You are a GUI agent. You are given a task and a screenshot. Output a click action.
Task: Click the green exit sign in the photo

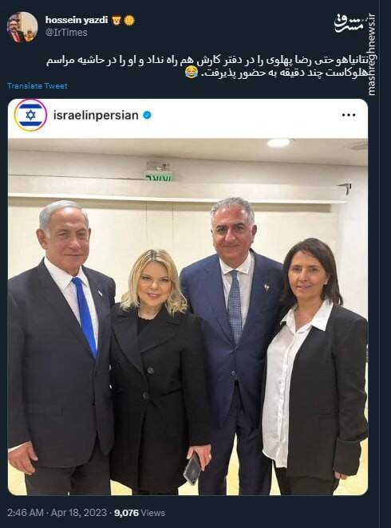coord(159,176)
